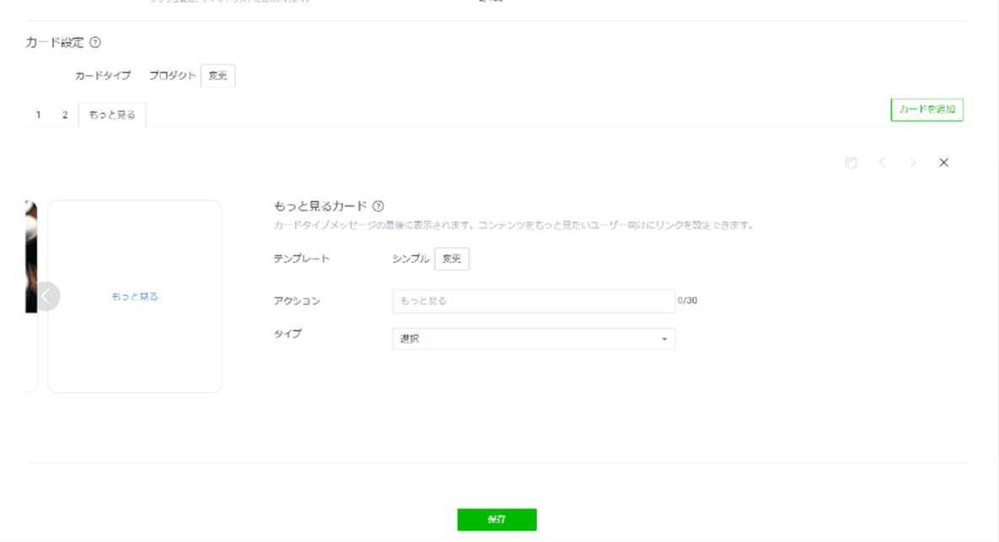Image resolution: width=999 pixels, height=542 pixels.
Task: Click the white もっと見る card preview thumbnail
Action: pos(135,296)
